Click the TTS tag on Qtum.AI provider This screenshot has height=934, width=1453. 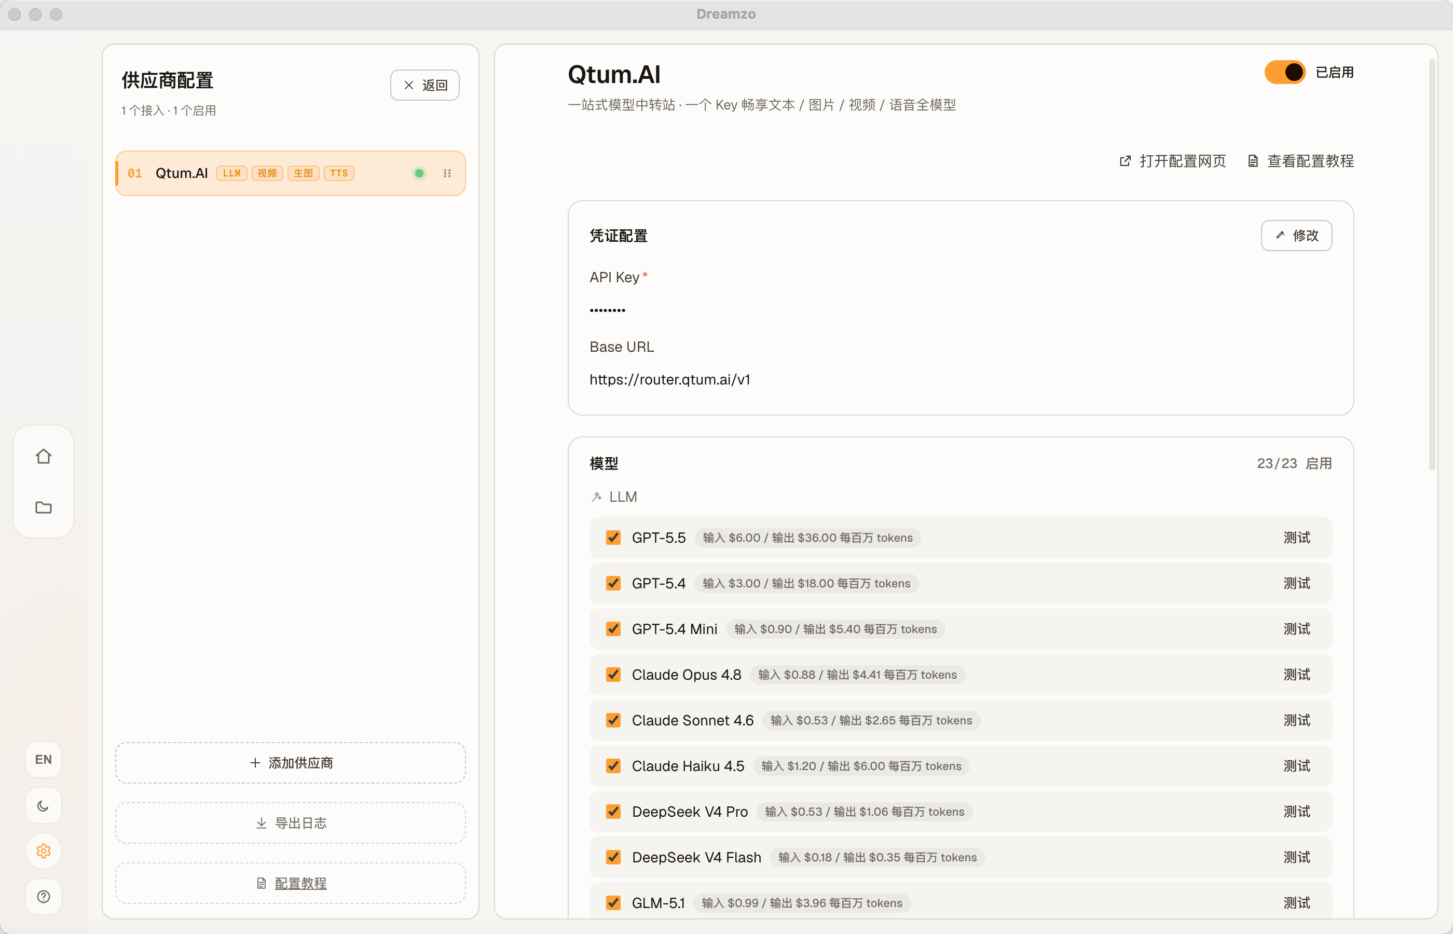[x=339, y=173]
